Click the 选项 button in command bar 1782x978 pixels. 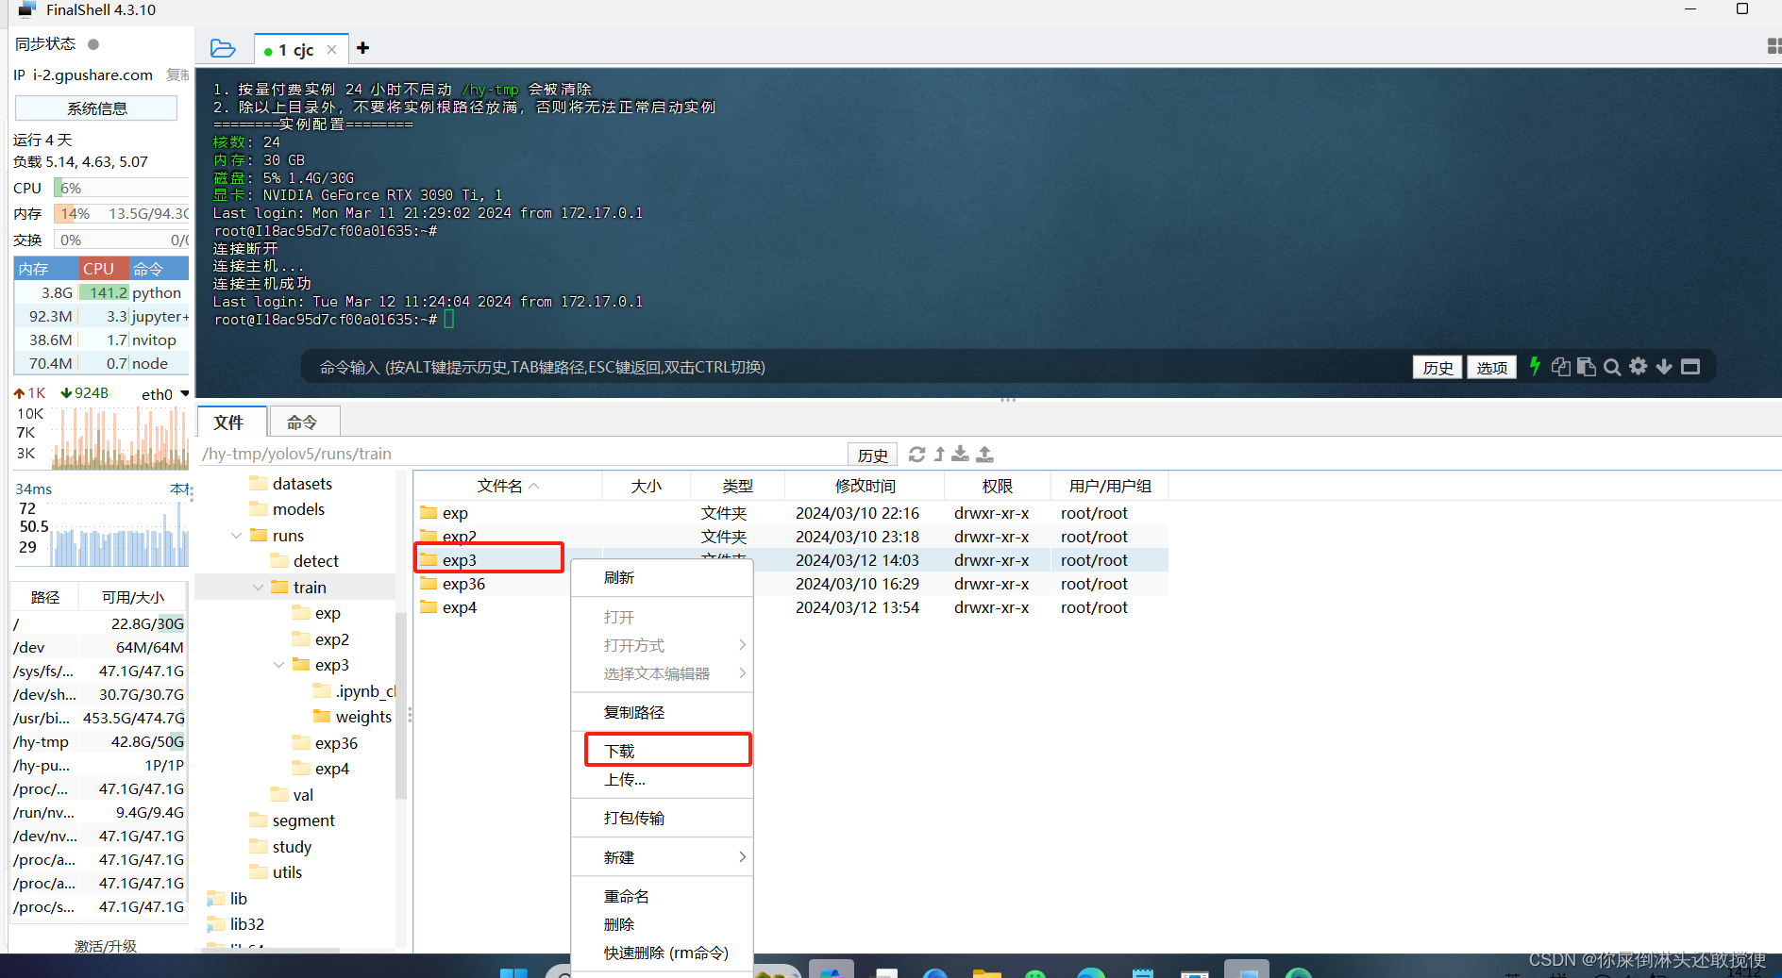point(1491,367)
